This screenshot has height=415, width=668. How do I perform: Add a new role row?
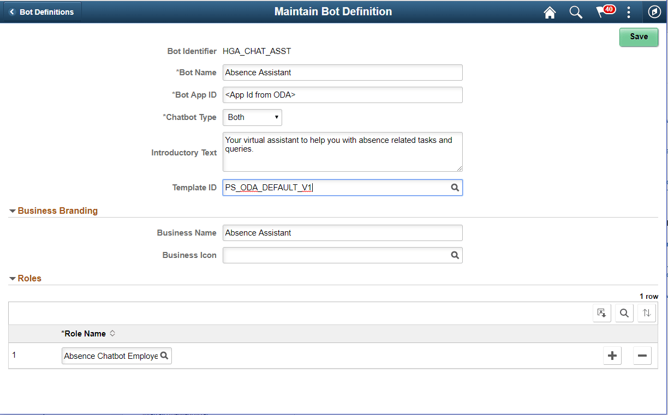[612, 356]
